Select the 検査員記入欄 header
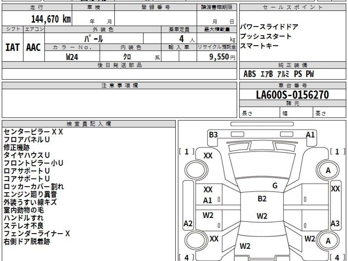 coord(89,124)
